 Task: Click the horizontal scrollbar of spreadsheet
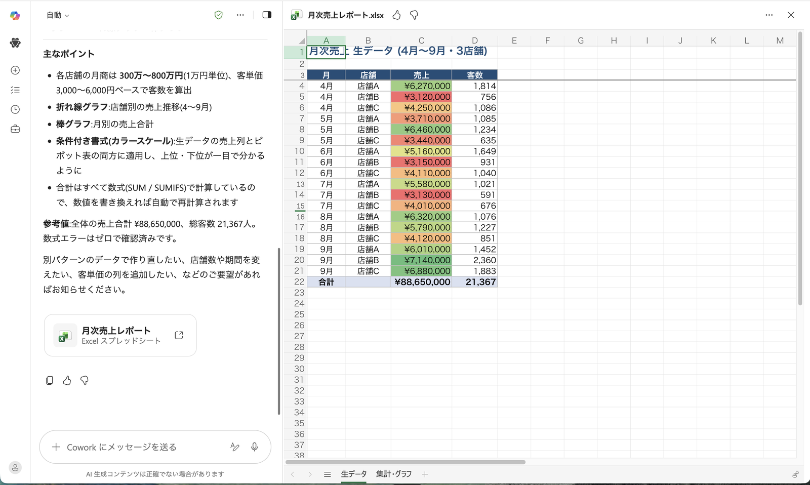[x=406, y=462]
